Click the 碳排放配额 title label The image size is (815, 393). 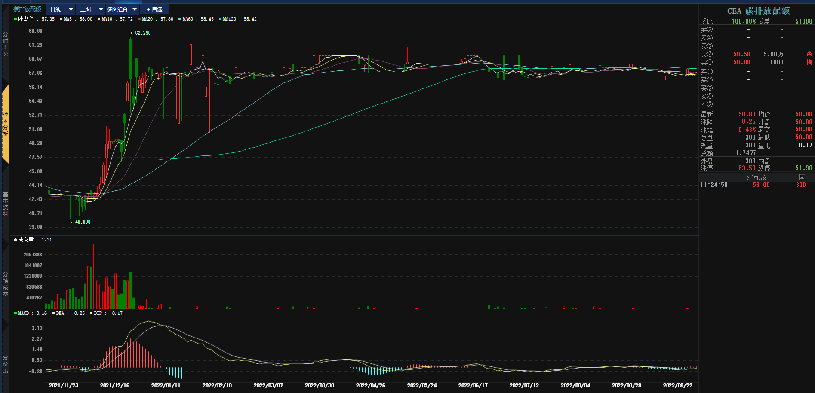(x=27, y=9)
